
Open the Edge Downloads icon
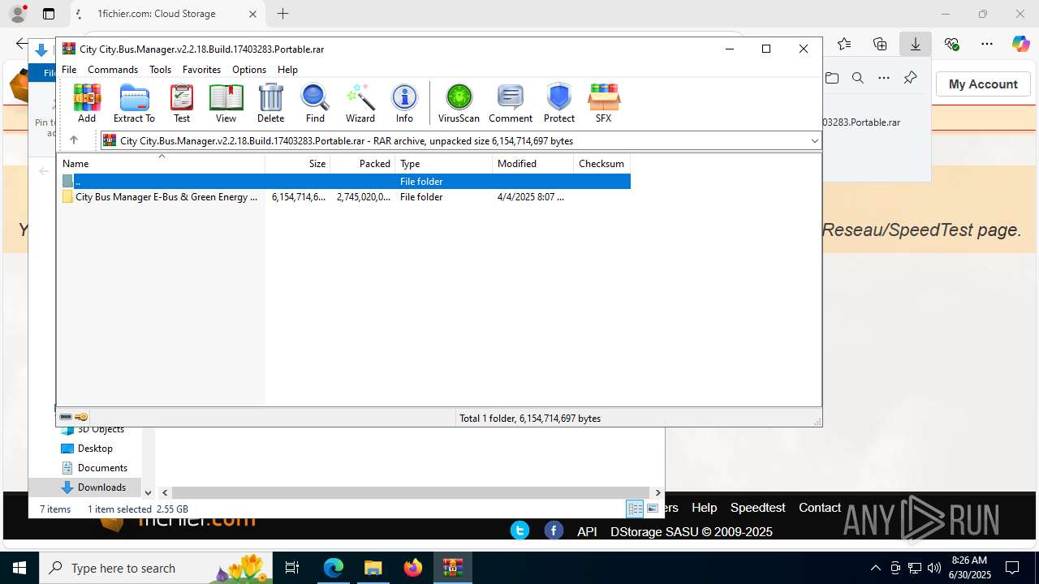(916, 44)
